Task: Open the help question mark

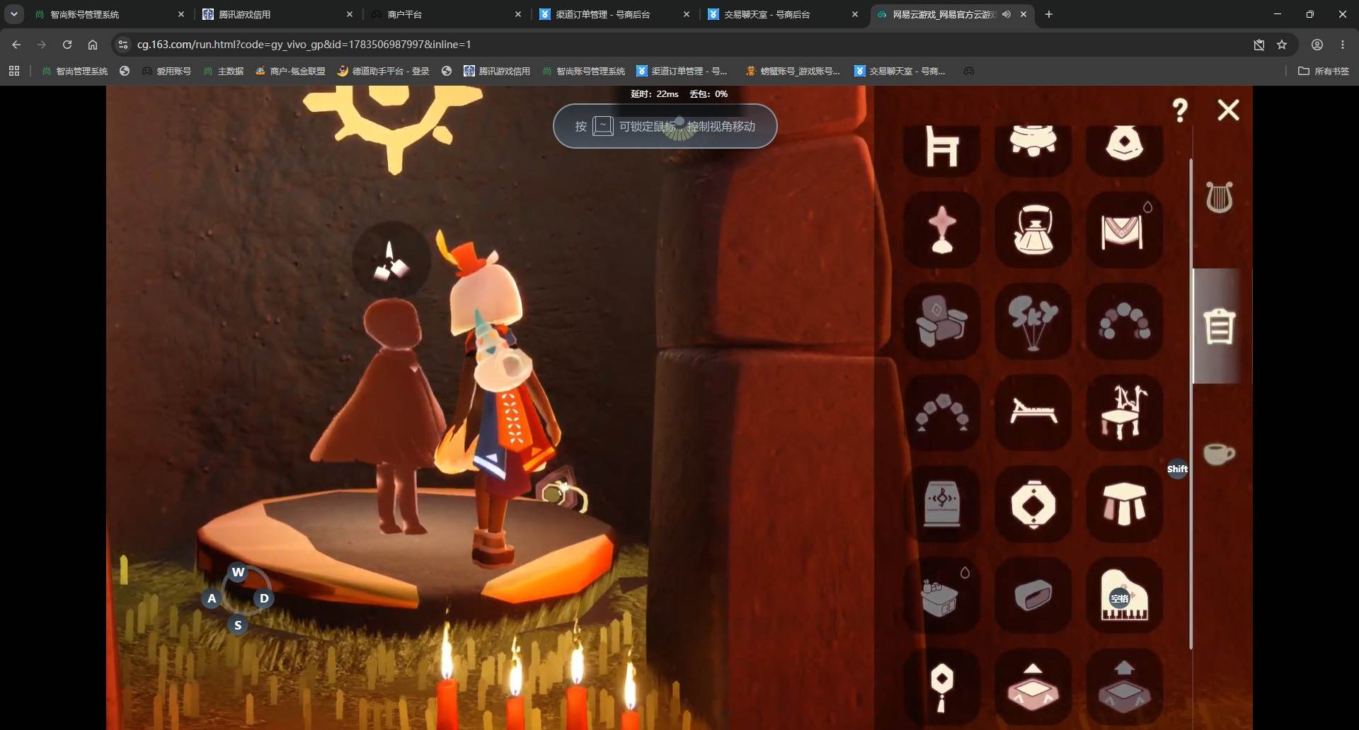Action: coord(1180,110)
